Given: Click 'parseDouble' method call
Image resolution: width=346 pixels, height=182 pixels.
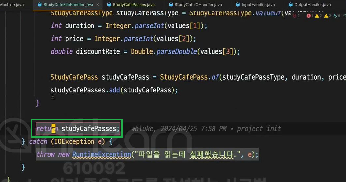Looking at the screenshot, I should point(177,52).
